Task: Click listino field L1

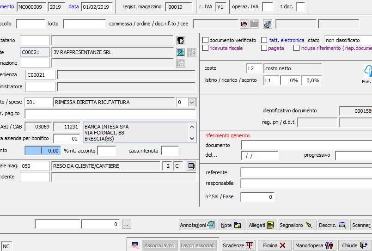Action: click(271, 80)
